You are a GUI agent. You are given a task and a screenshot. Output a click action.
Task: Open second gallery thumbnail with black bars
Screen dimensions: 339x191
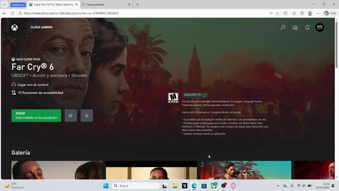pyautogui.click(x=151, y=170)
